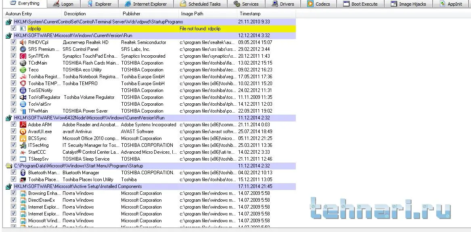
Task: Sort by Publisher column header
Action: 149,14
